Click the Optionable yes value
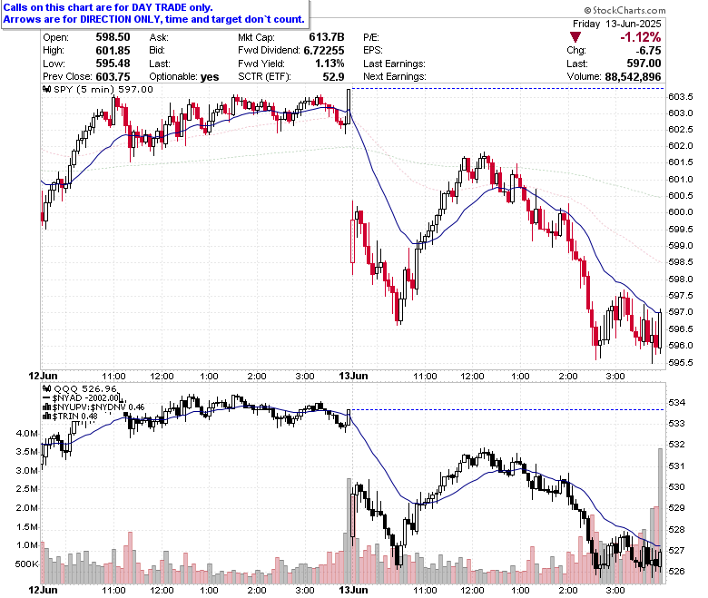Viewport: 708px width, 598px height. click(210, 77)
